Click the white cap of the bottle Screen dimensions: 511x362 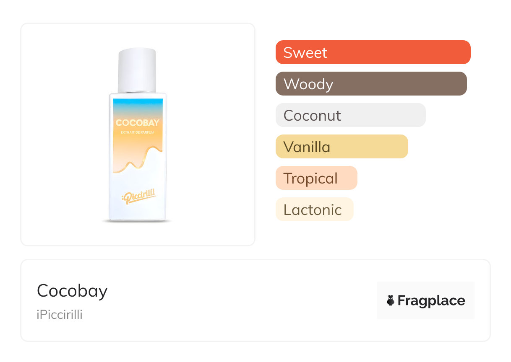click(x=137, y=70)
